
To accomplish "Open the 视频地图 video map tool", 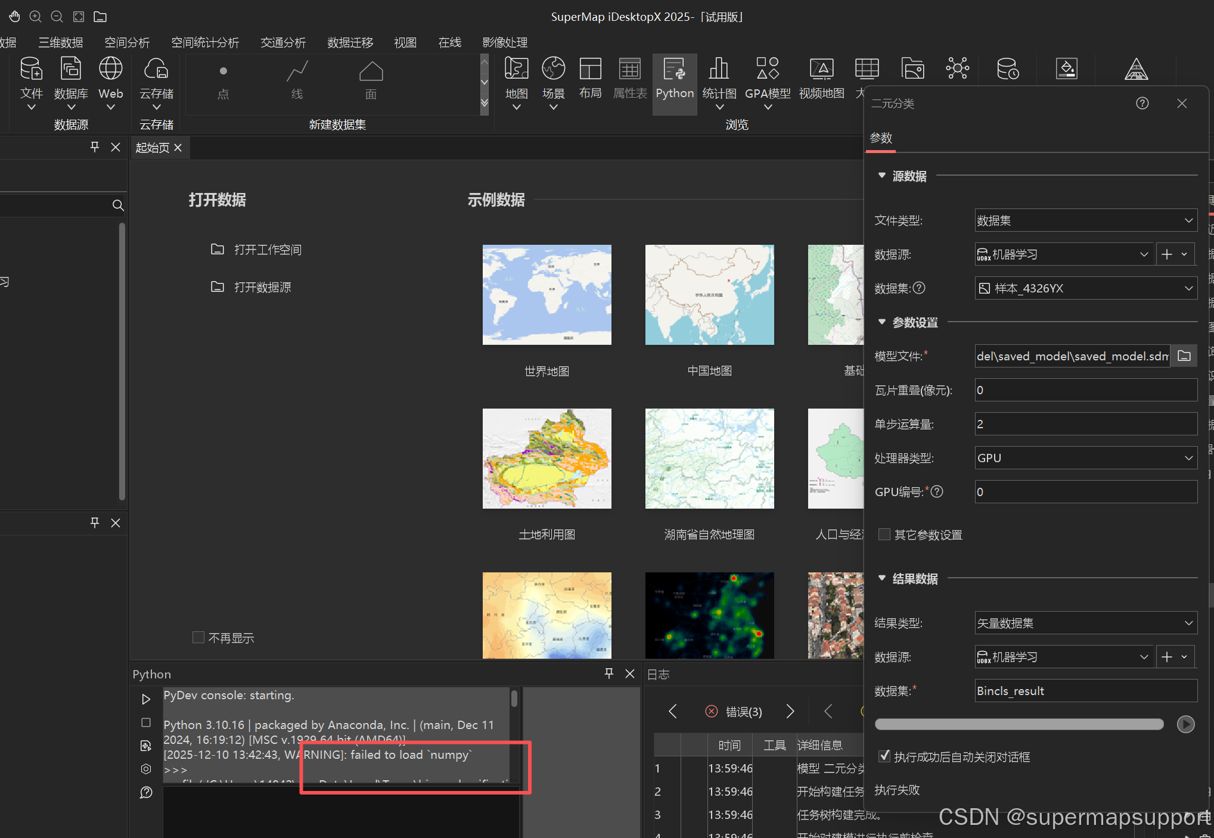I will click(x=821, y=79).
